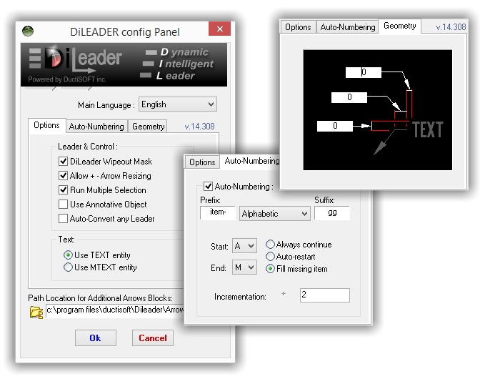Switch to Geometry tab in main panel
This screenshot has width=485, height=379.
click(148, 127)
